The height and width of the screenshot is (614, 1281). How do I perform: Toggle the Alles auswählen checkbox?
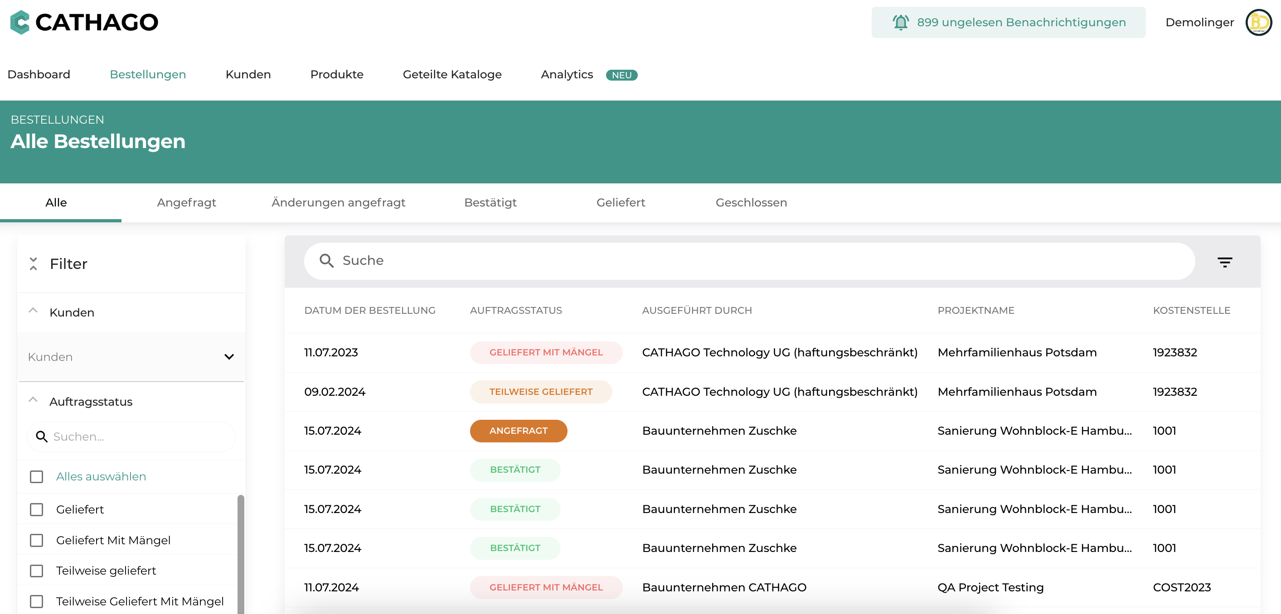click(x=36, y=476)
